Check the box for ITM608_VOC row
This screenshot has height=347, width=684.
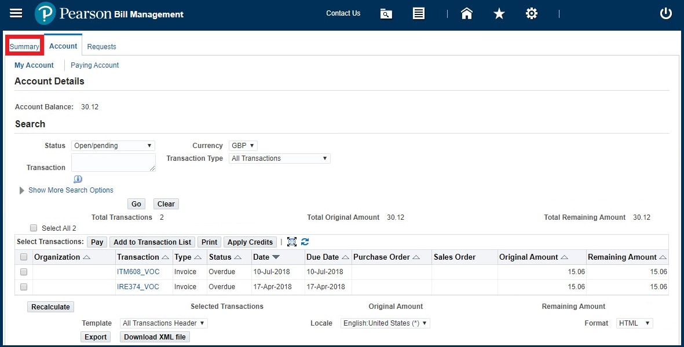coord(24,272)
